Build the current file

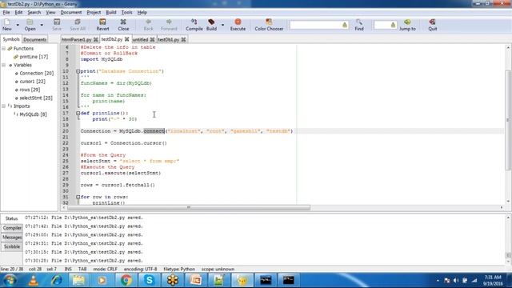(211, 25)
